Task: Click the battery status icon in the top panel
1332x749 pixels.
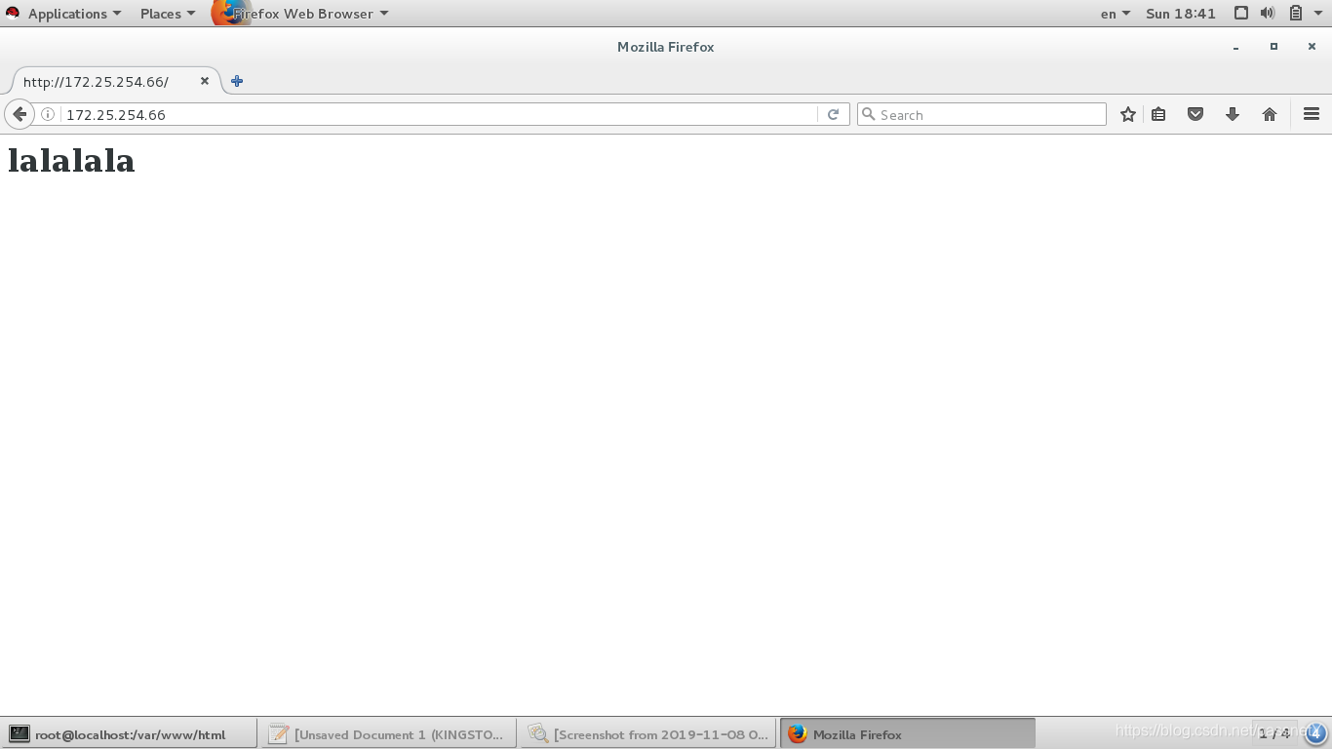Action: point(1296,14)
